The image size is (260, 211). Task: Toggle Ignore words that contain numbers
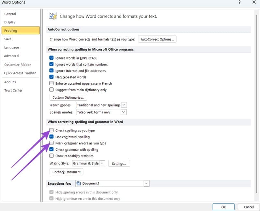coord(51,64)
